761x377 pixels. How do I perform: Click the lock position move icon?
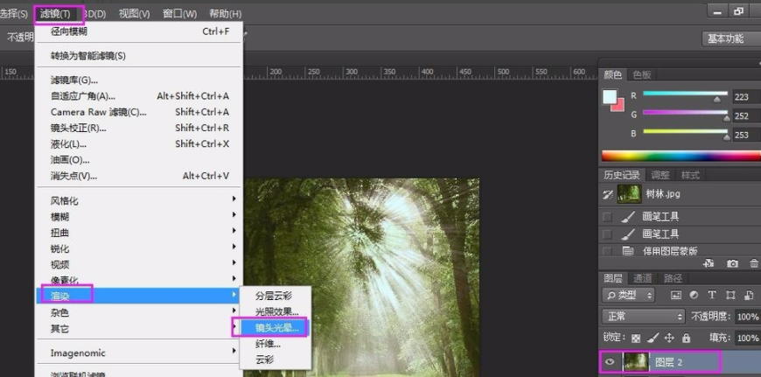[x=669, y=338]
